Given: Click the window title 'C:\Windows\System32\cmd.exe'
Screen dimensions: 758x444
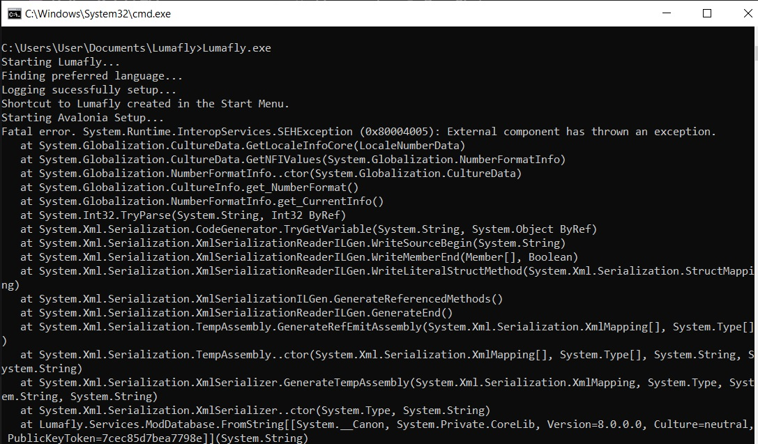Looking at the screenshot, I should click(98, 14).
